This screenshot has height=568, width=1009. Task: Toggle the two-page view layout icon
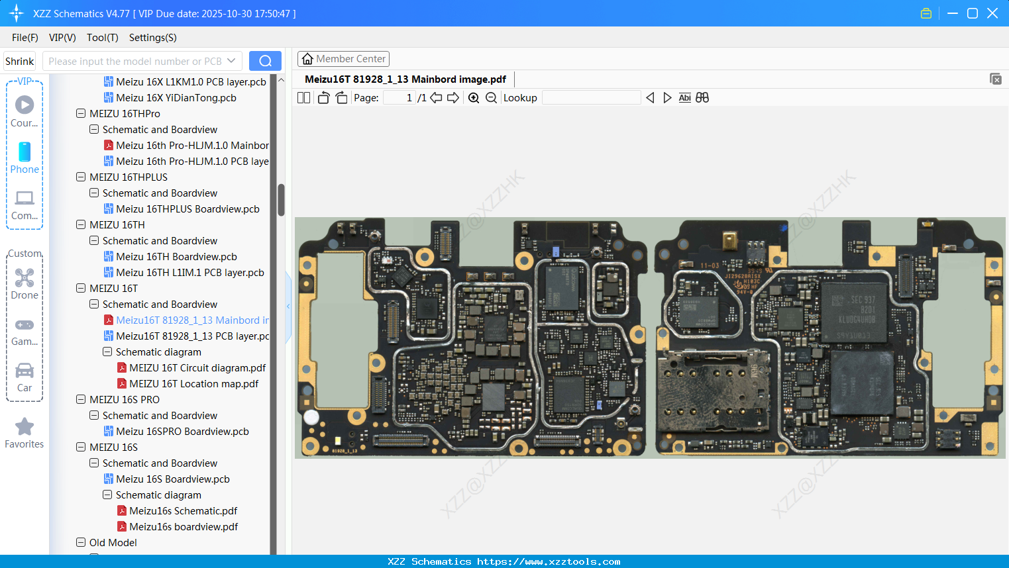pos(304,98)
